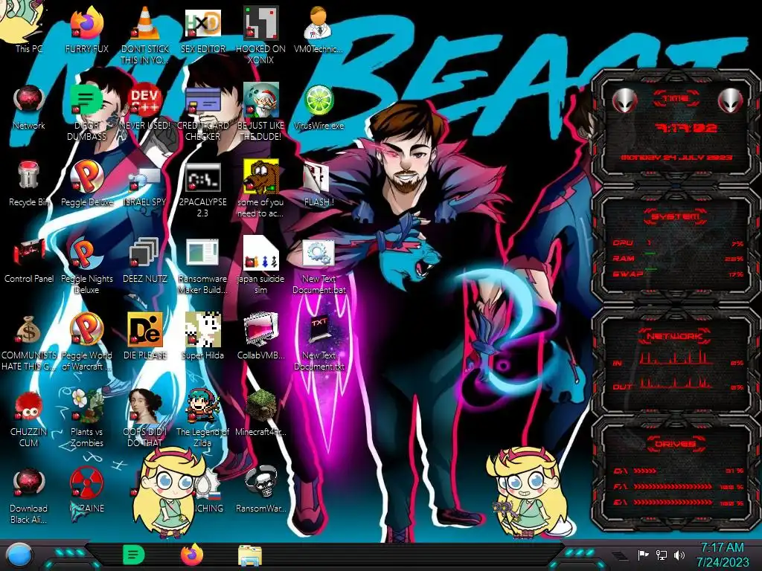Open the volume speaker tray icon
The image size is (762, 571).
pos(679,555)
